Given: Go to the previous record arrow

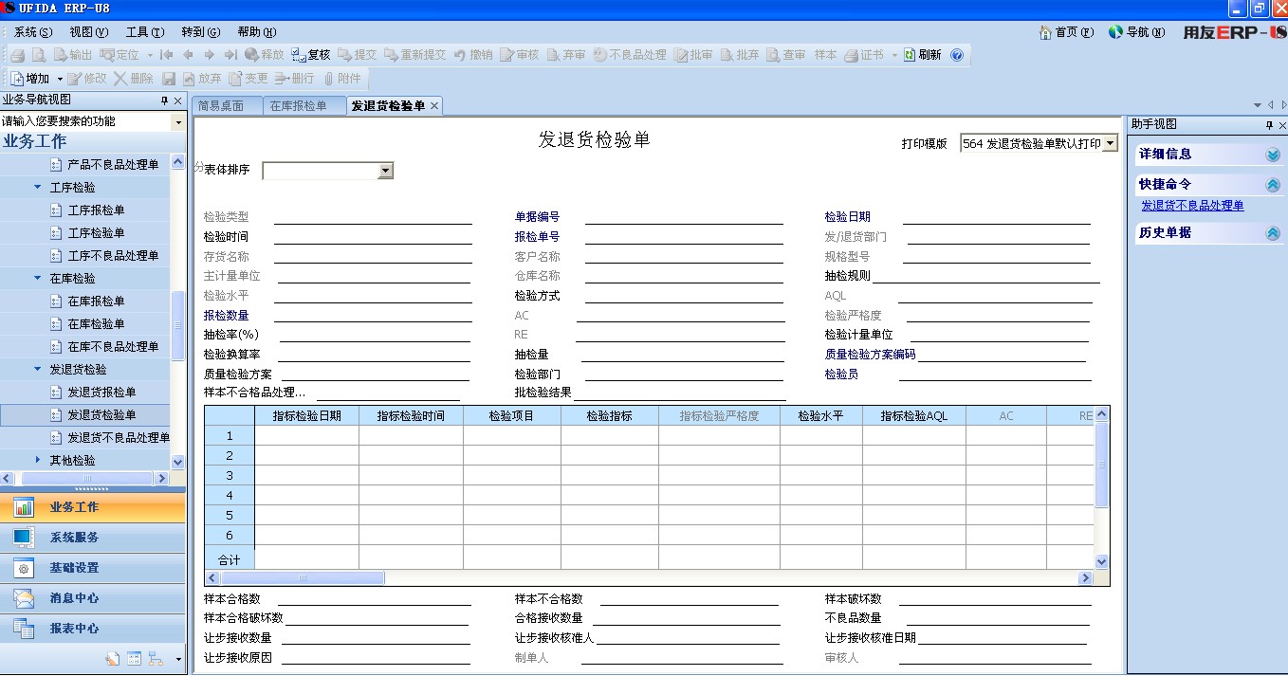Looking at the screenshot, I should click(188, 55).
